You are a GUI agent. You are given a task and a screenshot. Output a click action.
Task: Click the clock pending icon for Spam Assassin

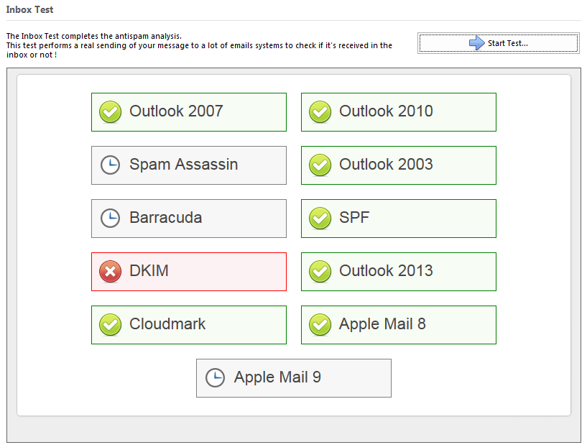[110, 165]
